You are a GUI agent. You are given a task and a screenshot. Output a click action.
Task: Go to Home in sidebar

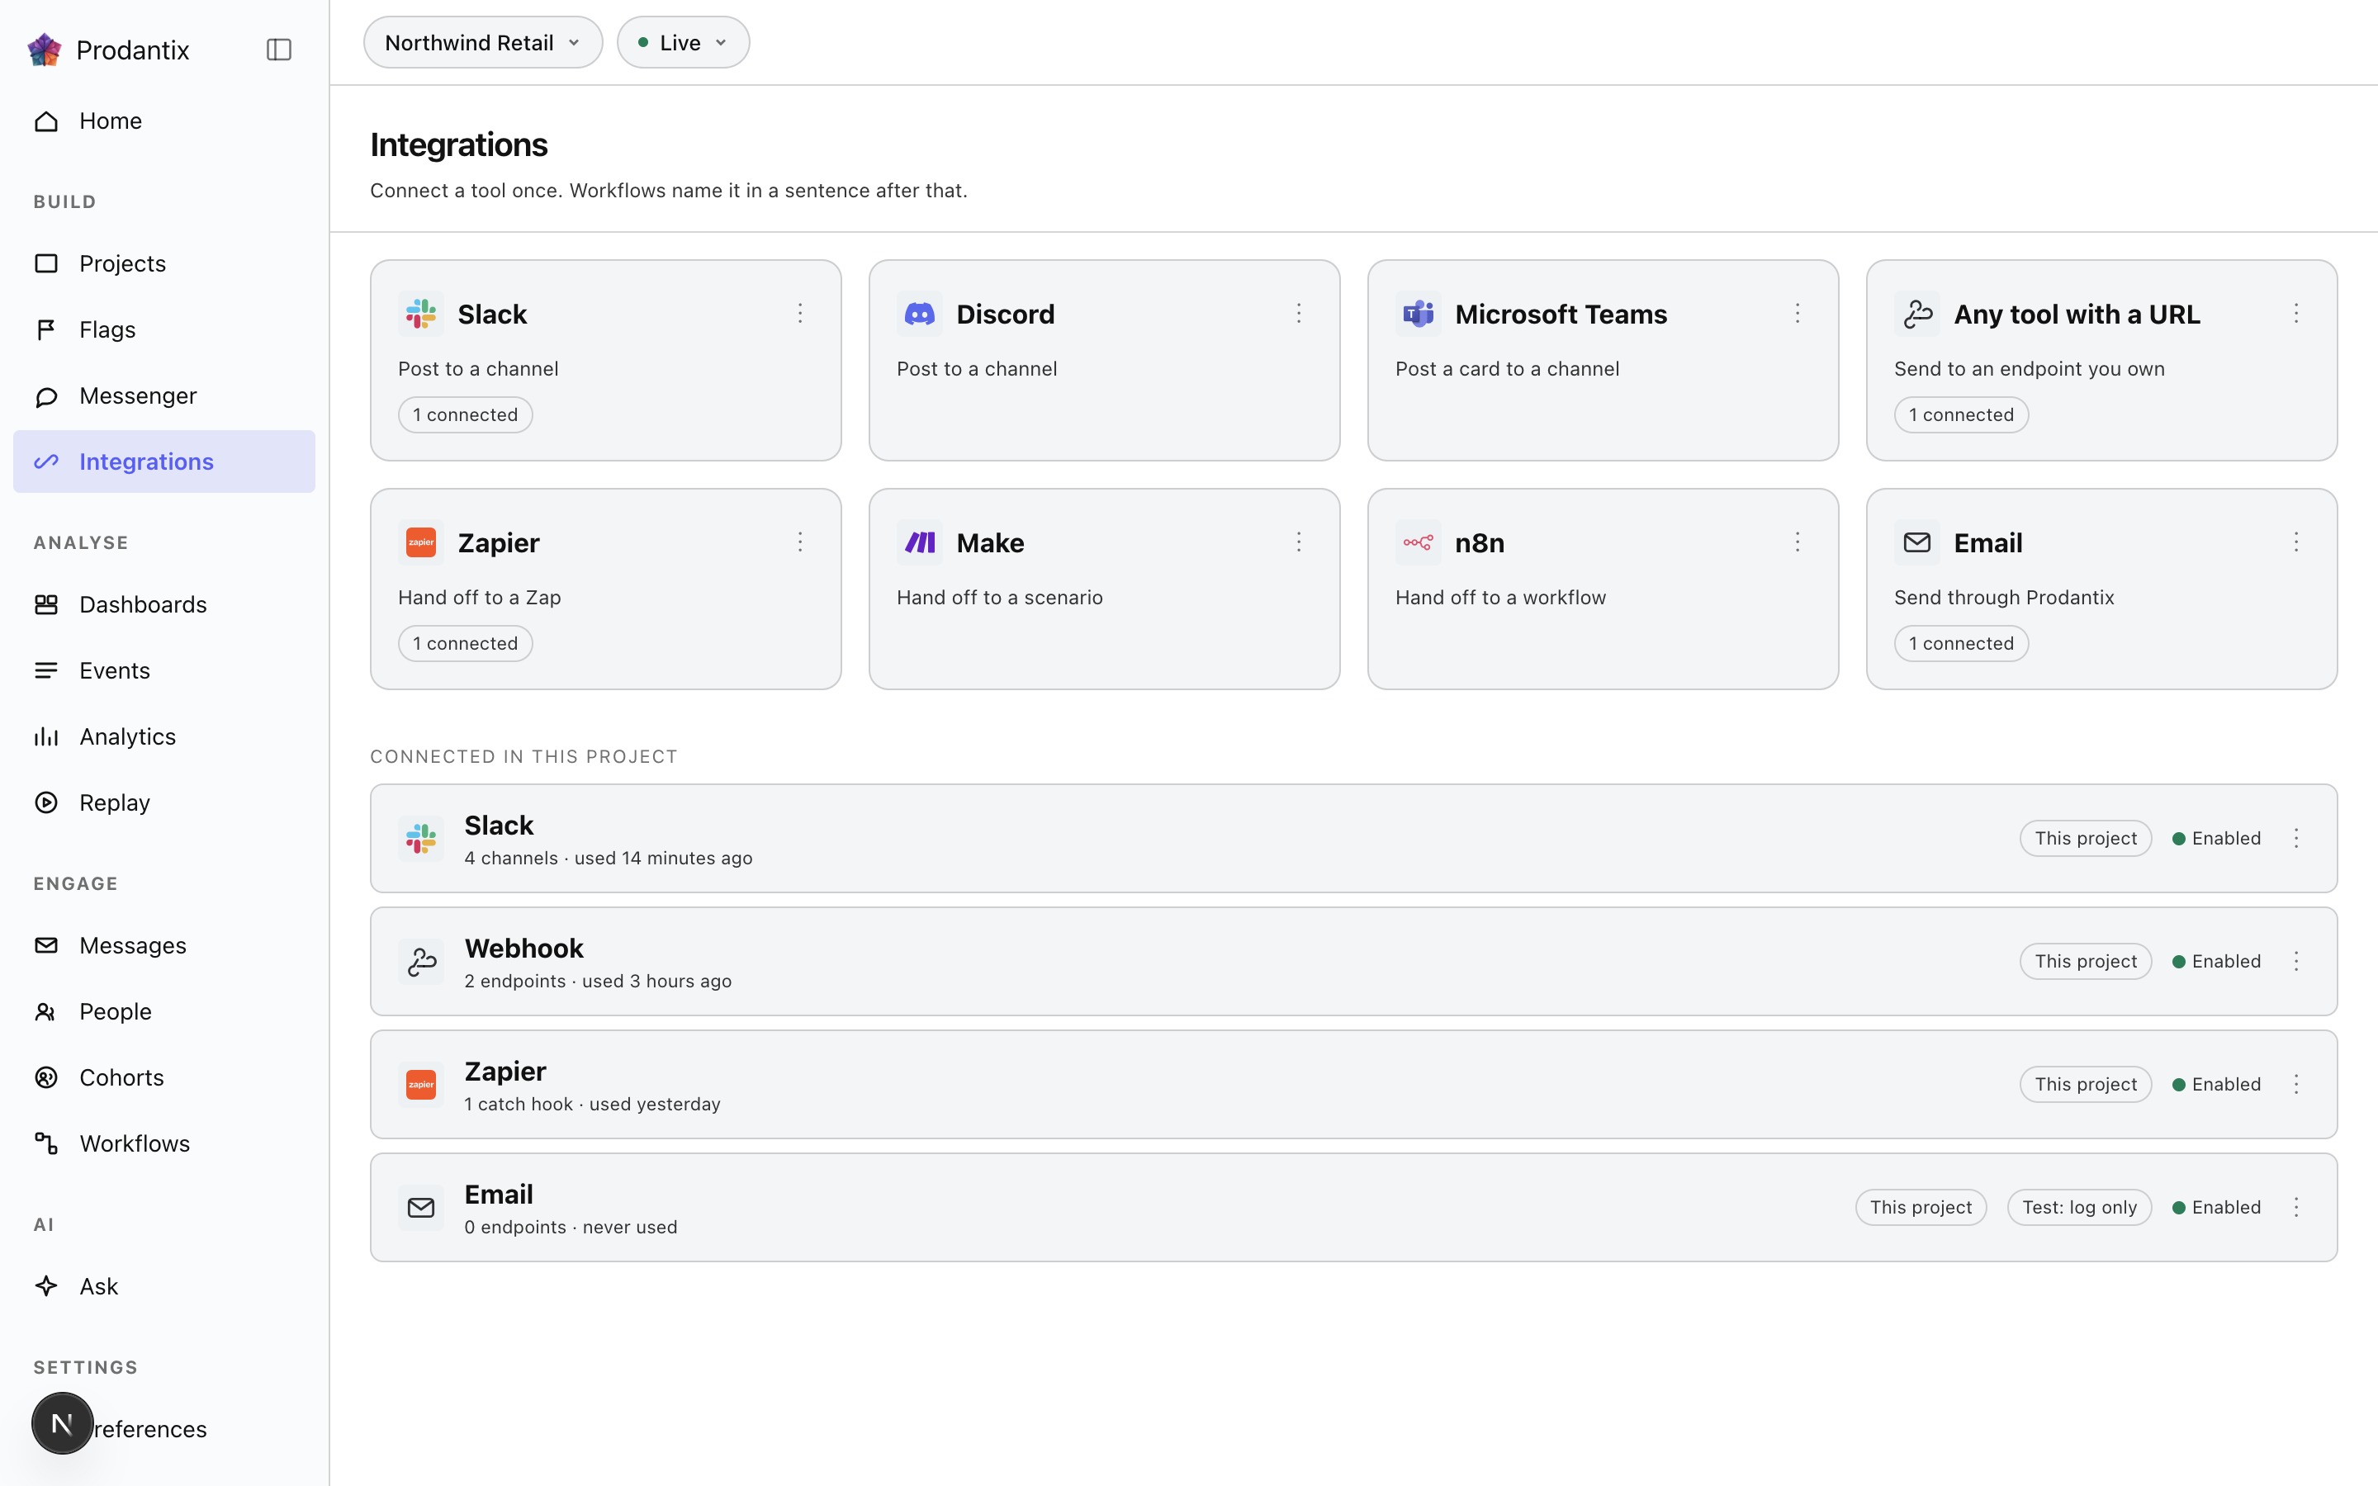coord(164,121)
